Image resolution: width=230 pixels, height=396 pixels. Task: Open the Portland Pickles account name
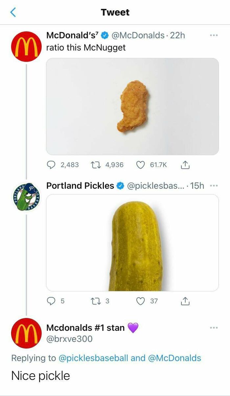80,186
